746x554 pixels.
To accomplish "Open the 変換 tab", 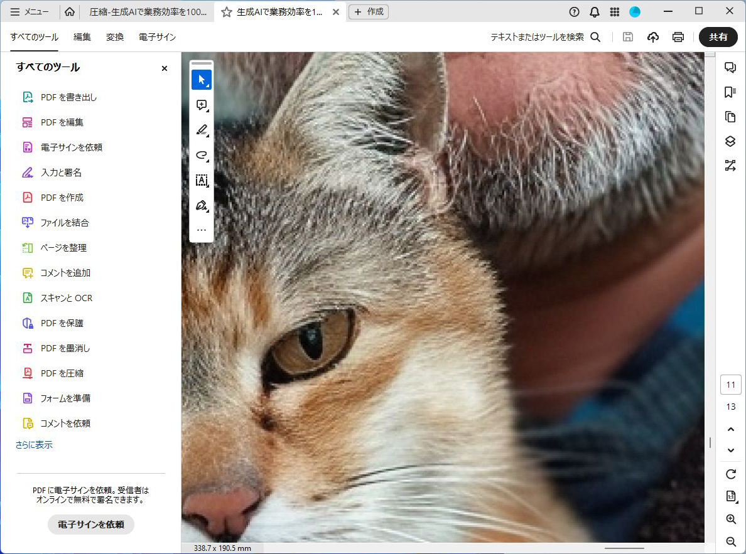I will point(115,37).
